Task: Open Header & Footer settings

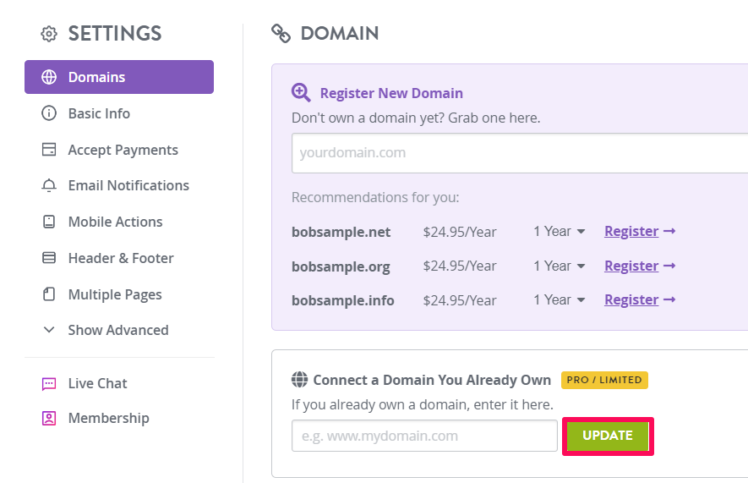Action: pos(121,258)
